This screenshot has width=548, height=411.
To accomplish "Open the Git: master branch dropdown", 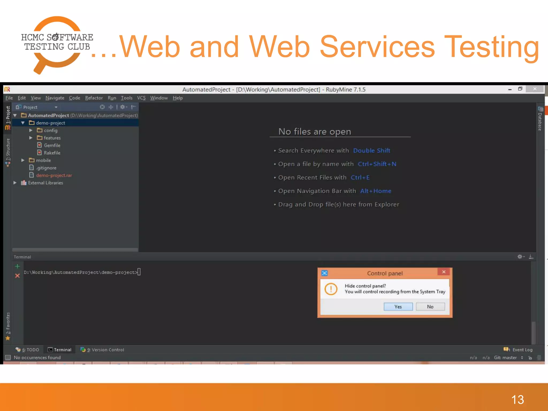I will click(x=508, y=357).
